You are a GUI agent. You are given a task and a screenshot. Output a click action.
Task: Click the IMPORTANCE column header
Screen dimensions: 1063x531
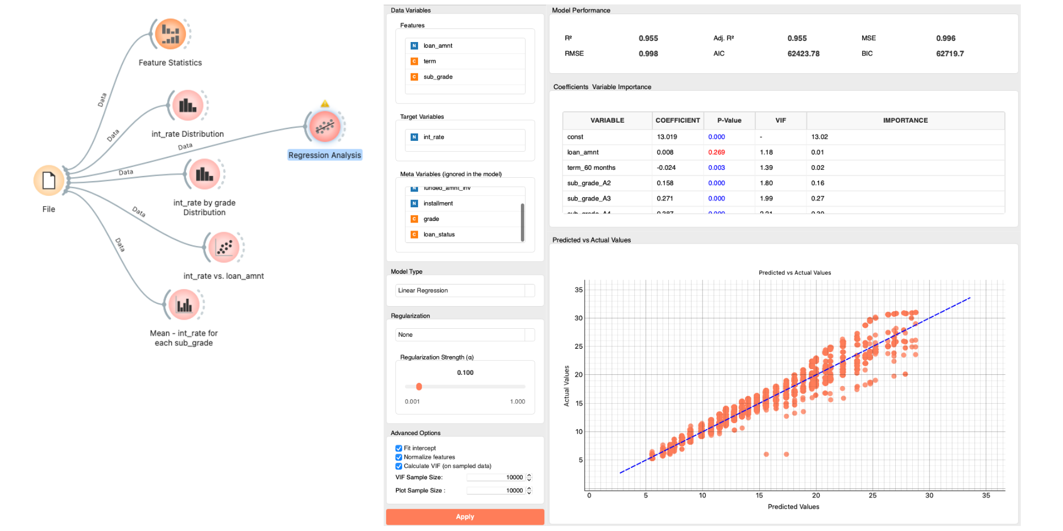(x=905, y=120)
